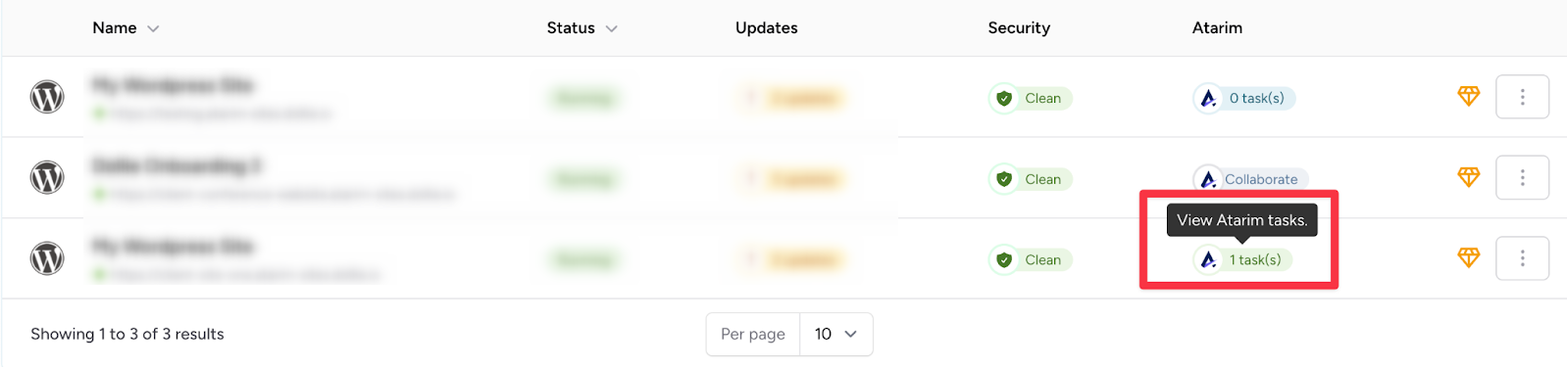Click the Clean security badge in third row
The image size is (1567, 367).
point(1030,259)
